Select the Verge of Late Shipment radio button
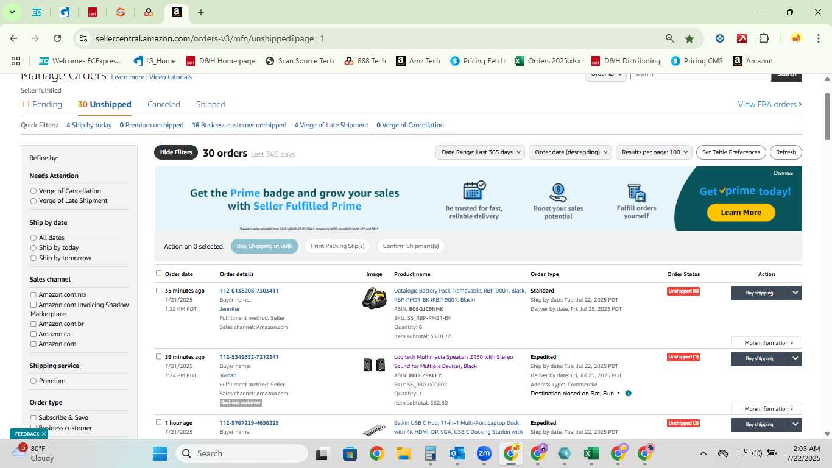This screenshot has width=832, height=468. click(33, 200)
